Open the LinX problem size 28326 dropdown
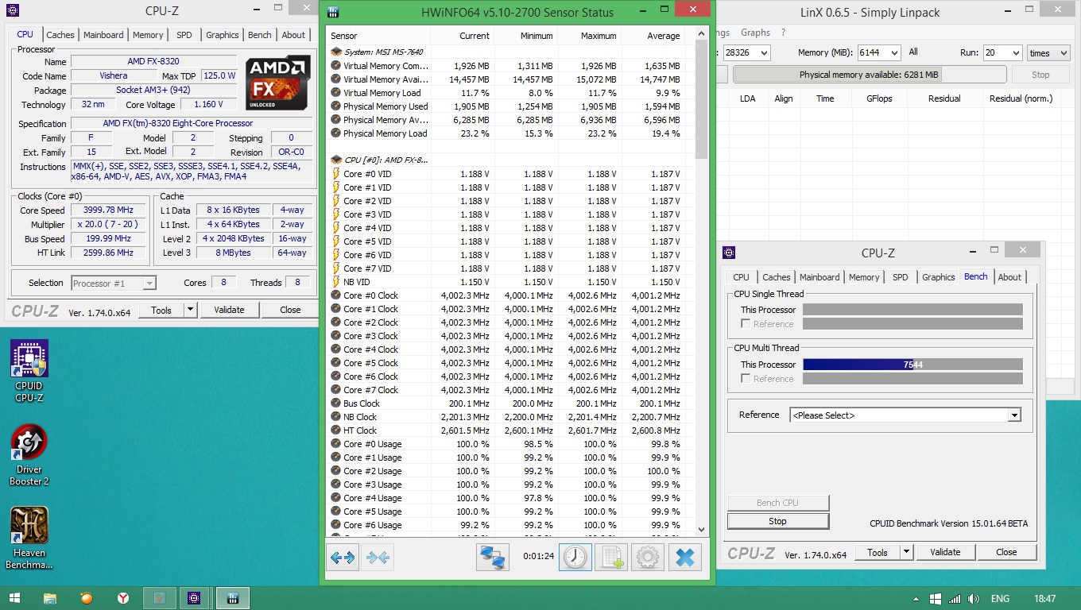The image size is (1081, 610). pyautogui.click(x=747, y=52)
